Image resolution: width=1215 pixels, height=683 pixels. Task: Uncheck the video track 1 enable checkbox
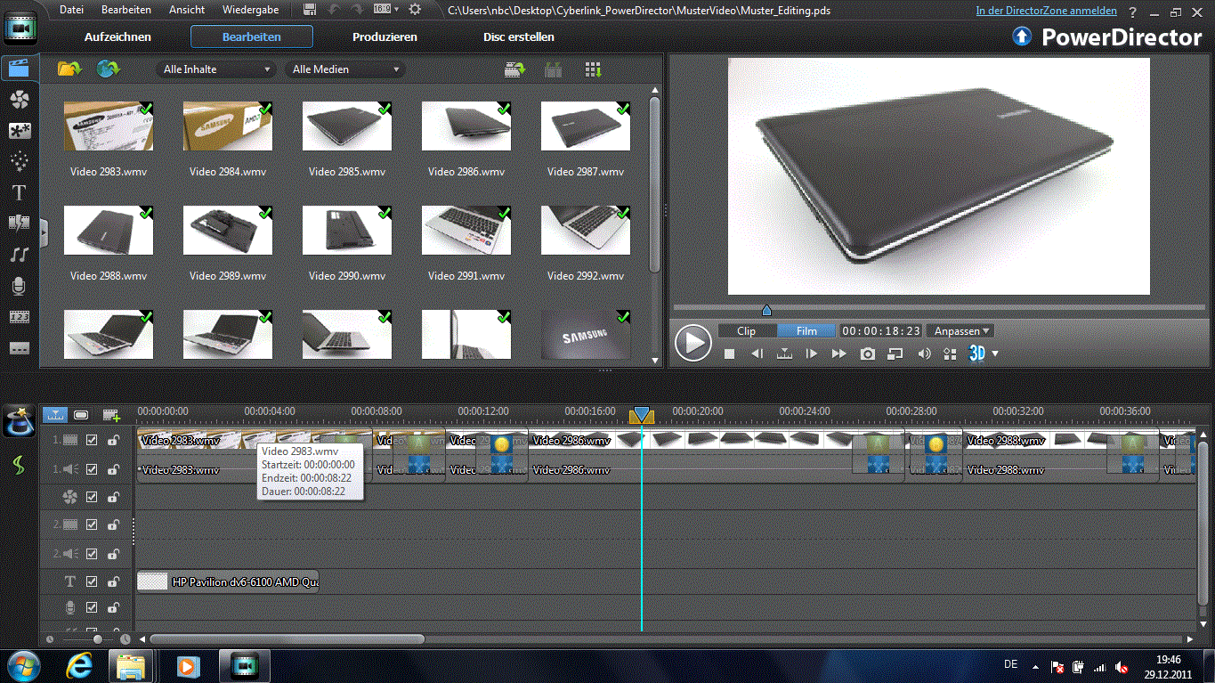click(92, 440)
